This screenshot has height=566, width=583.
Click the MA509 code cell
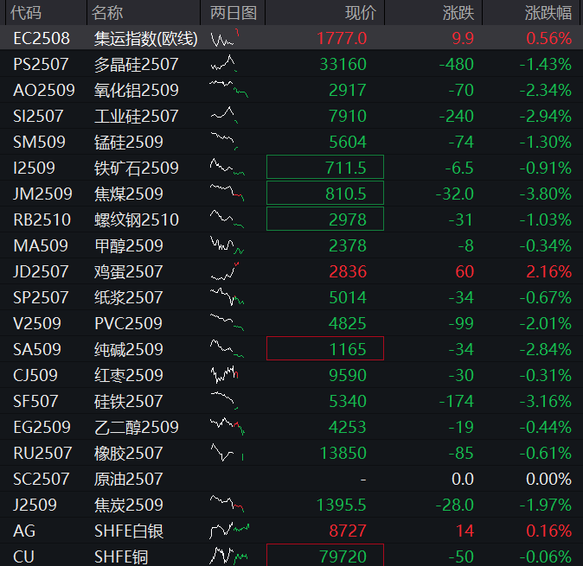coord(41,245)
